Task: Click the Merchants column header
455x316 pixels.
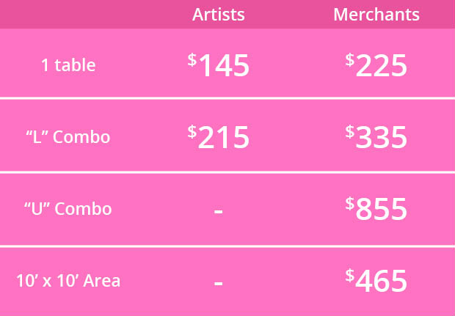Action: tap(376, 15)
